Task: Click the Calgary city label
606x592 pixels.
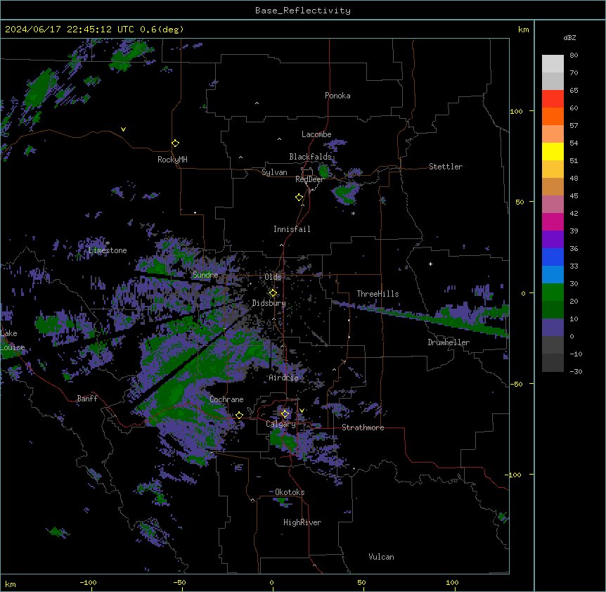Action: [281, 424]
